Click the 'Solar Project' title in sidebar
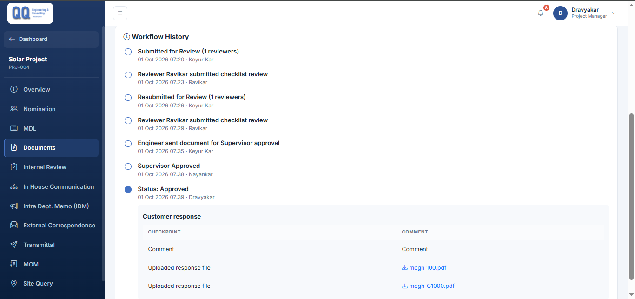Image resolution: width=635 pixels, height=299 pixels. click(28, 59)
